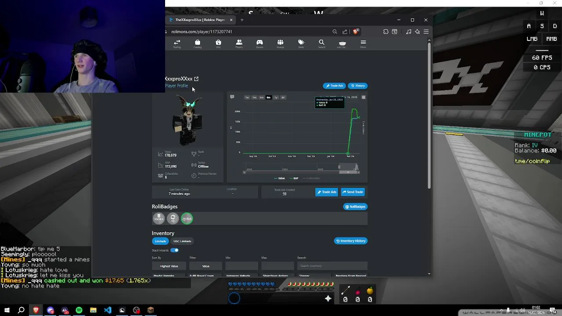
Task: Toggle the Collectibles series in chart legend
Action: pyautogui.click(x=311, y=178)
